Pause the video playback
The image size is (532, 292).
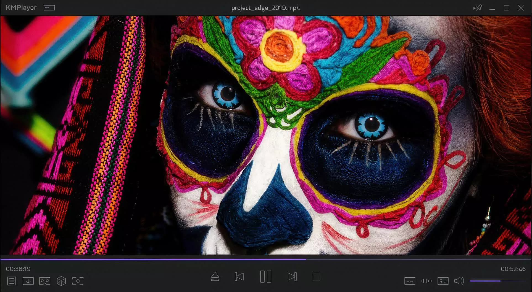(266, 277)
